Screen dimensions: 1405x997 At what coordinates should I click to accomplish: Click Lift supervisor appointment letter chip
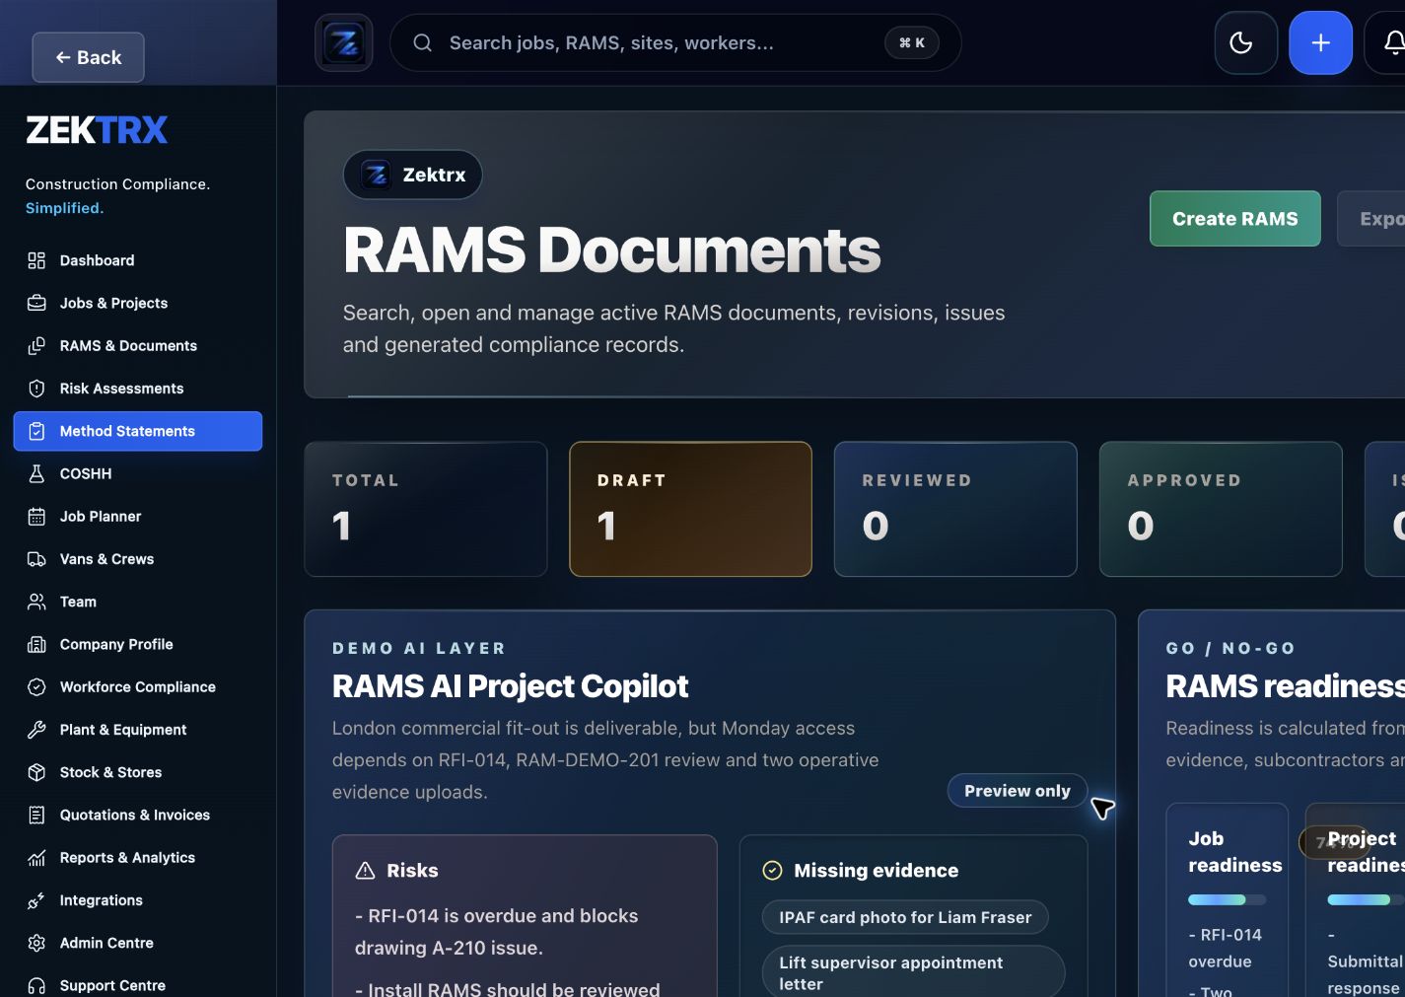(x=914, y=973)
